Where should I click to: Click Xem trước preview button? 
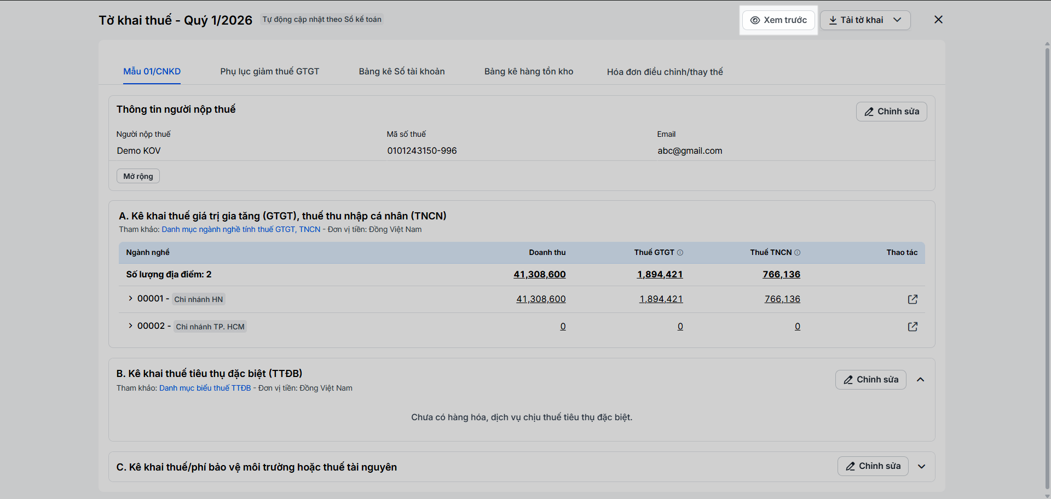tap(778, 20)
